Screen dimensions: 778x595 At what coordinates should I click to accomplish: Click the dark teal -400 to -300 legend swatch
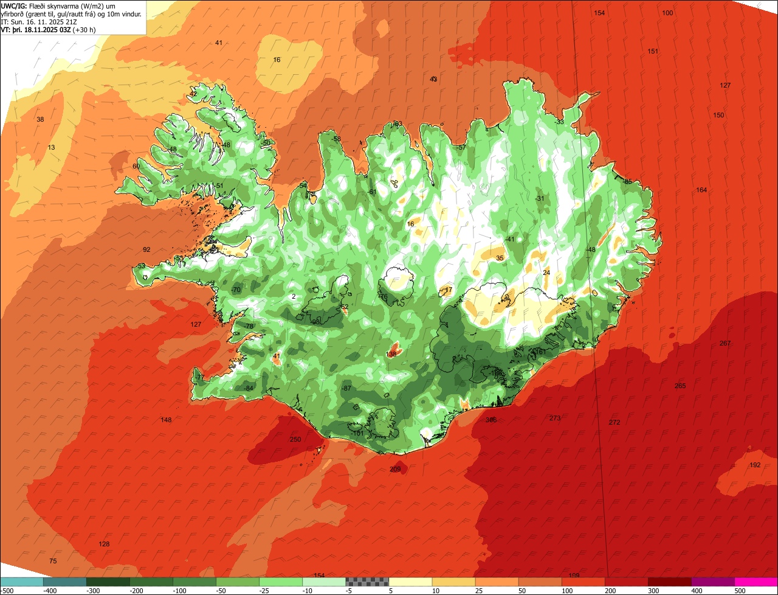click(65, 582)
